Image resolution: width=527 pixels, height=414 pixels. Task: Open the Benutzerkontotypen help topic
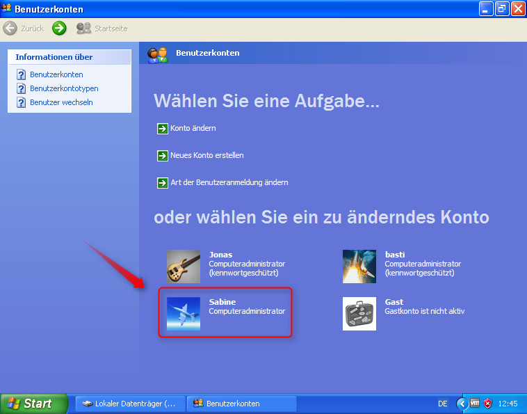point(64,88)
